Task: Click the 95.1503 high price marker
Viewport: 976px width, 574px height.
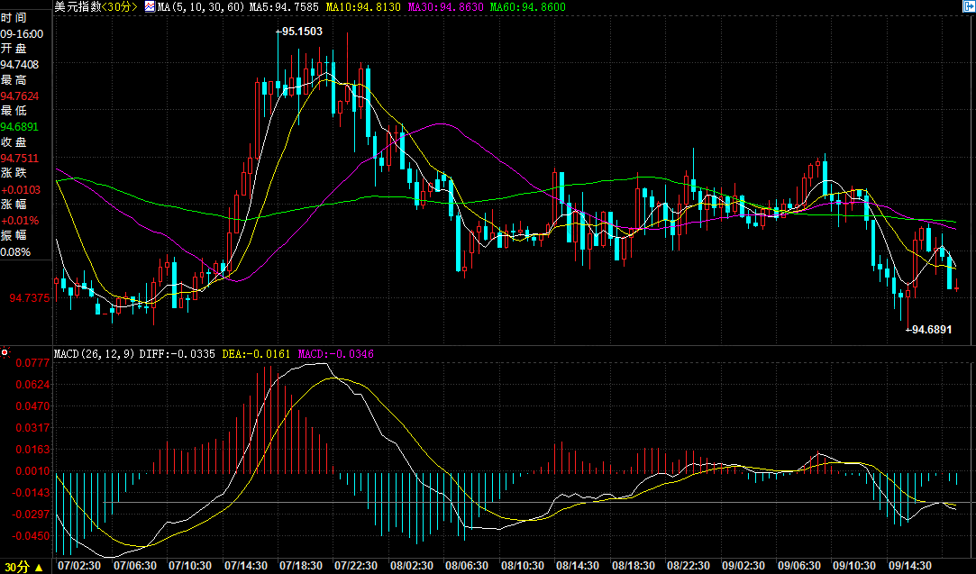Action: coord(299,32)
